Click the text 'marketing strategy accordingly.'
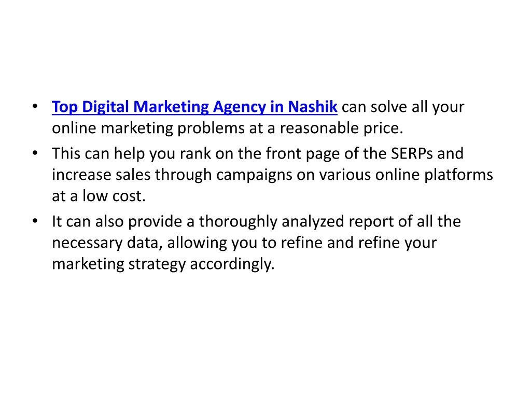This screenshot has height=398, width=531. click(x=163, y=265)
